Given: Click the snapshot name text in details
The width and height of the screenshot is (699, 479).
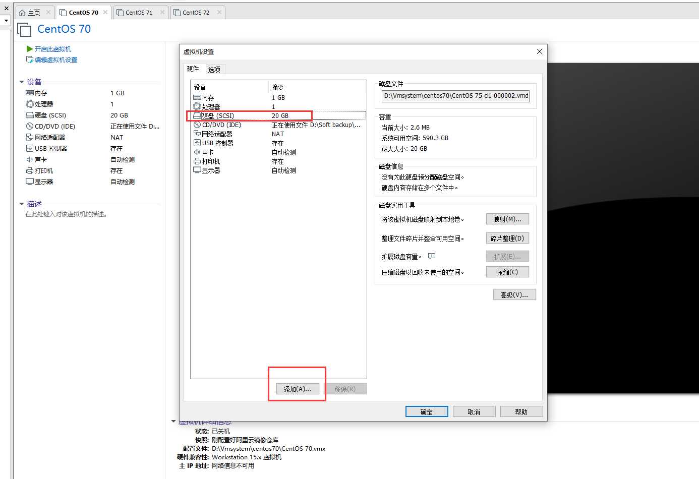Looking at the screenshot, I should pyautogui.click(x=245, y=440).
